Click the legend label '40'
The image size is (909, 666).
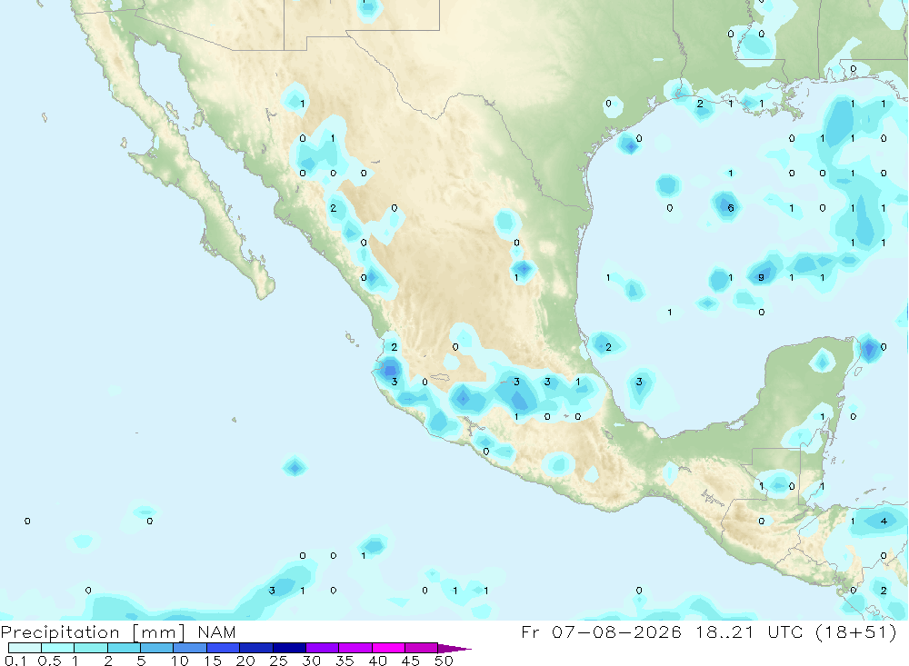click(x=378, y=661)
